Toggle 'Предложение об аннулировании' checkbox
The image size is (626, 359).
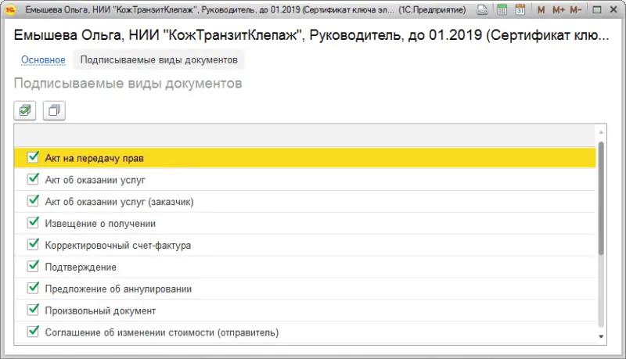tap(33, 288)
